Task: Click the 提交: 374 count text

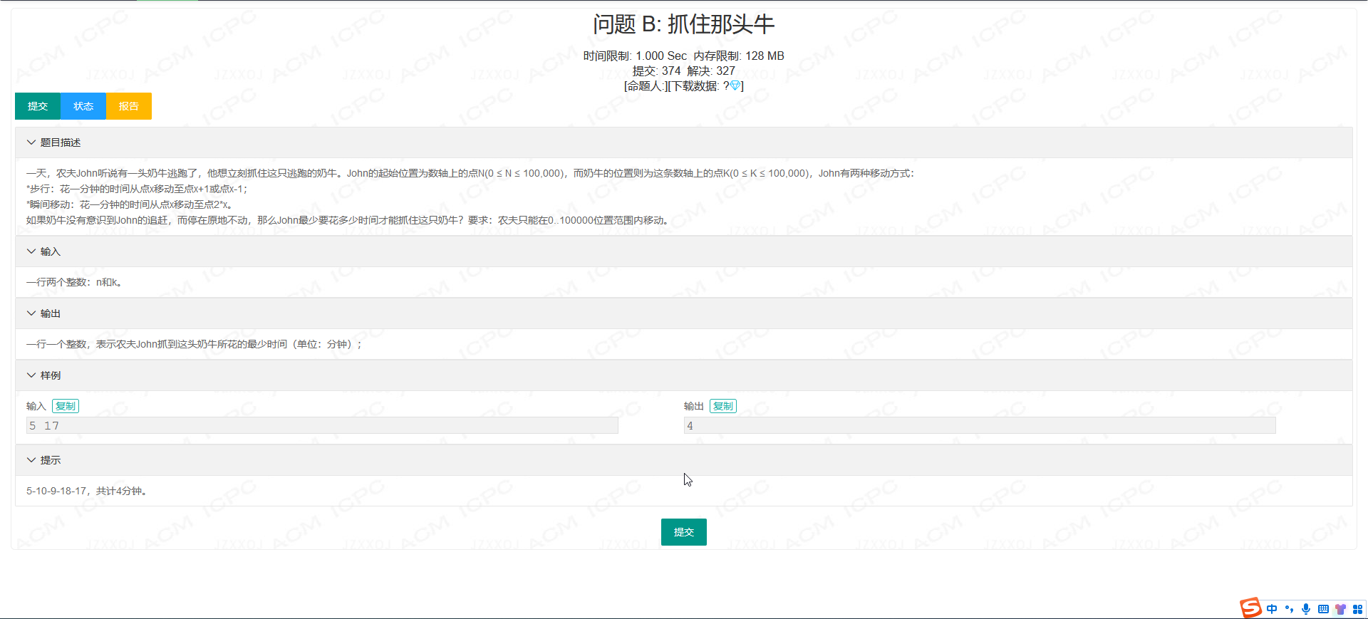Action: [x=656, y=71]
